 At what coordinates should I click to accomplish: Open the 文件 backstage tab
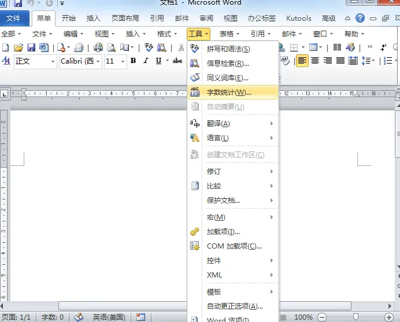coord(14,18)
